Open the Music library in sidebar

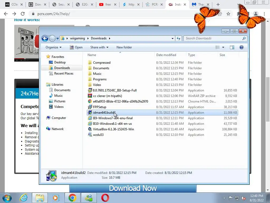click(x=58, y=95)
